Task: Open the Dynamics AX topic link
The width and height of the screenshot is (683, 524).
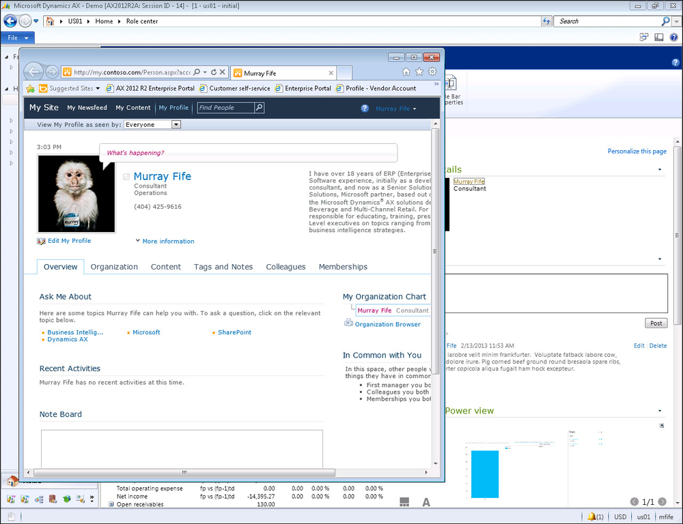Action: 68,339
